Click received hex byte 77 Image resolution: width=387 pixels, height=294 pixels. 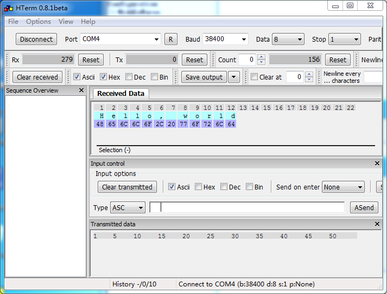[183, 124]
